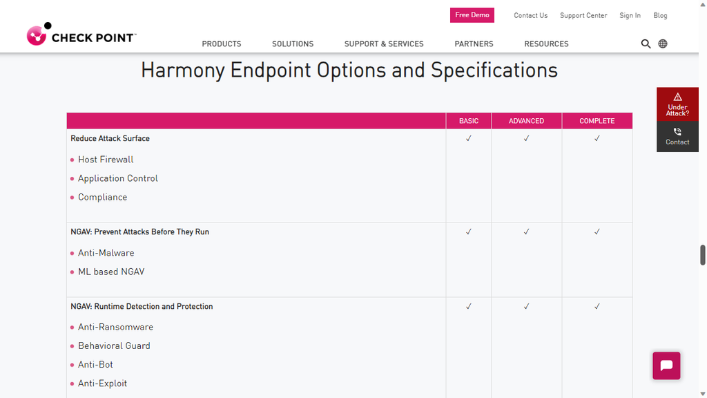Click the Free Demo button

[472, 15]
